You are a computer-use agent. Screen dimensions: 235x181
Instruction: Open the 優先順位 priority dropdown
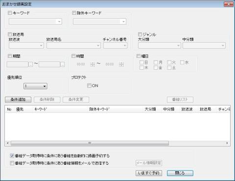coord(35,86)
